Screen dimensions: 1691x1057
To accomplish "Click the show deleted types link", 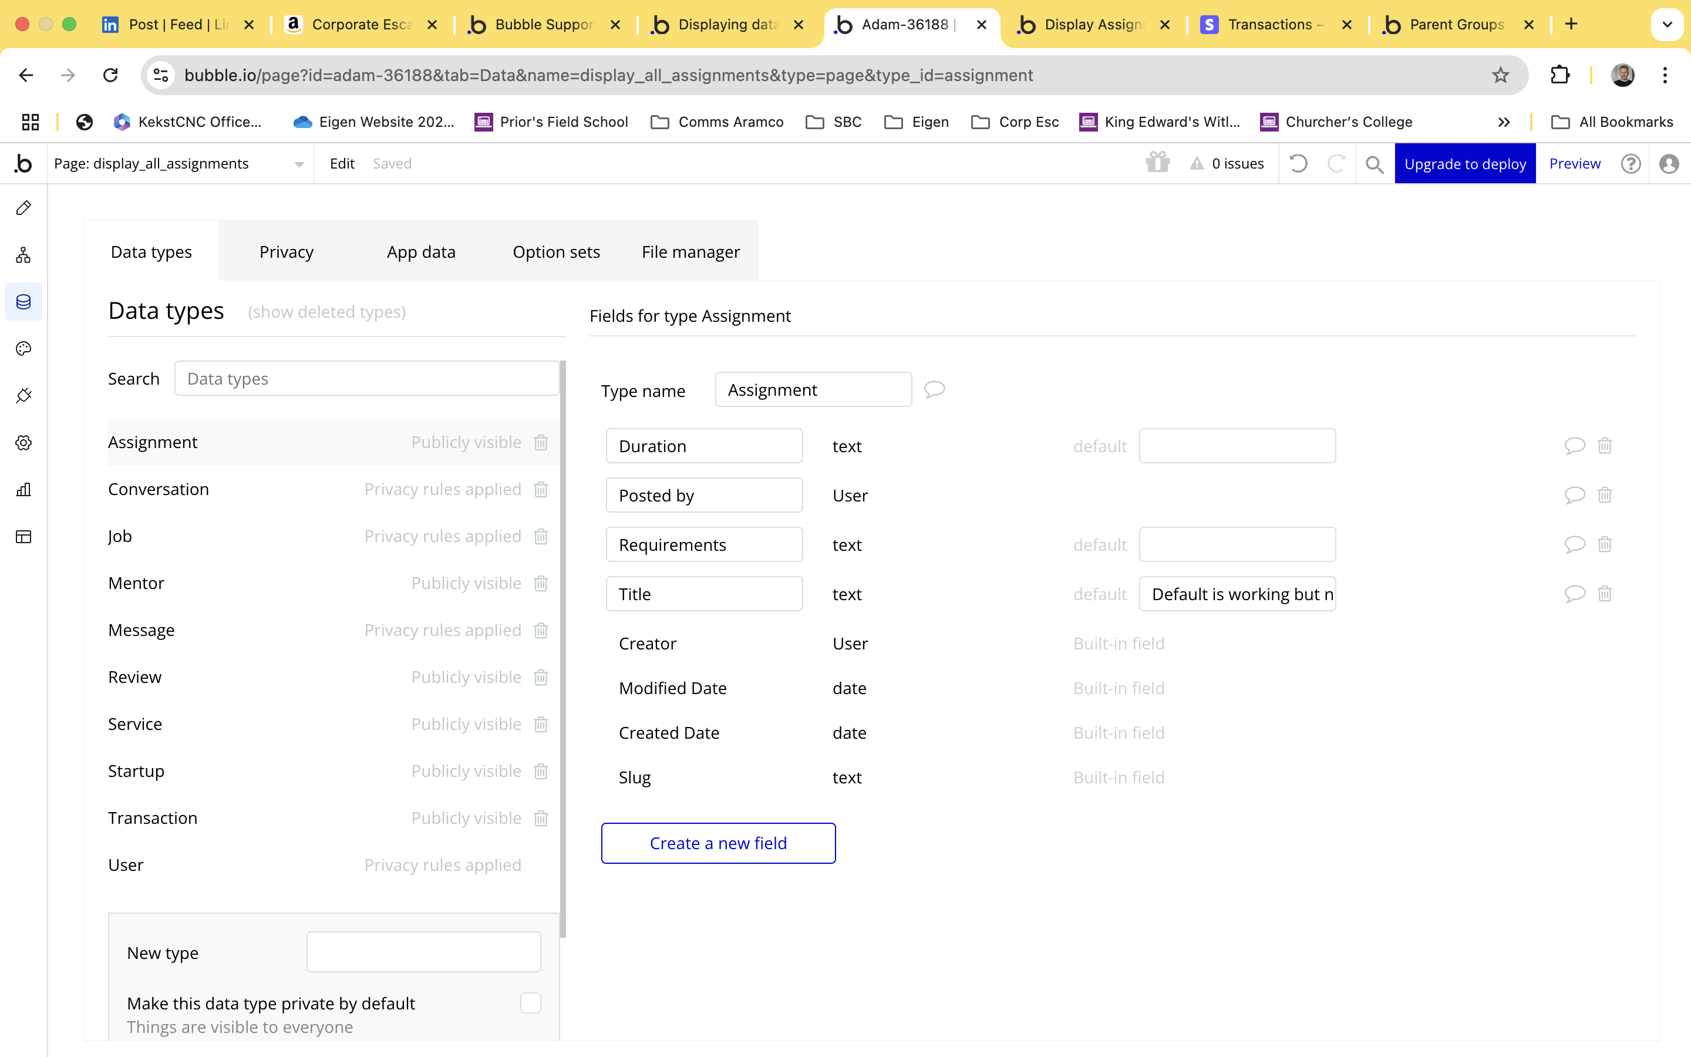I will tap(326, 312).
